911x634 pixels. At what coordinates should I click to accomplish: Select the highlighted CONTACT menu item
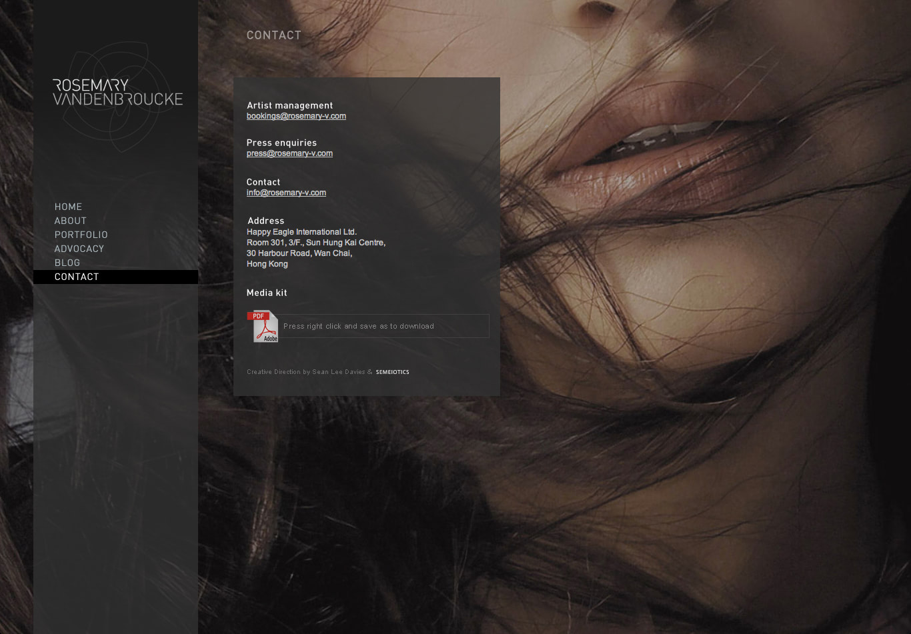(77, 277)
